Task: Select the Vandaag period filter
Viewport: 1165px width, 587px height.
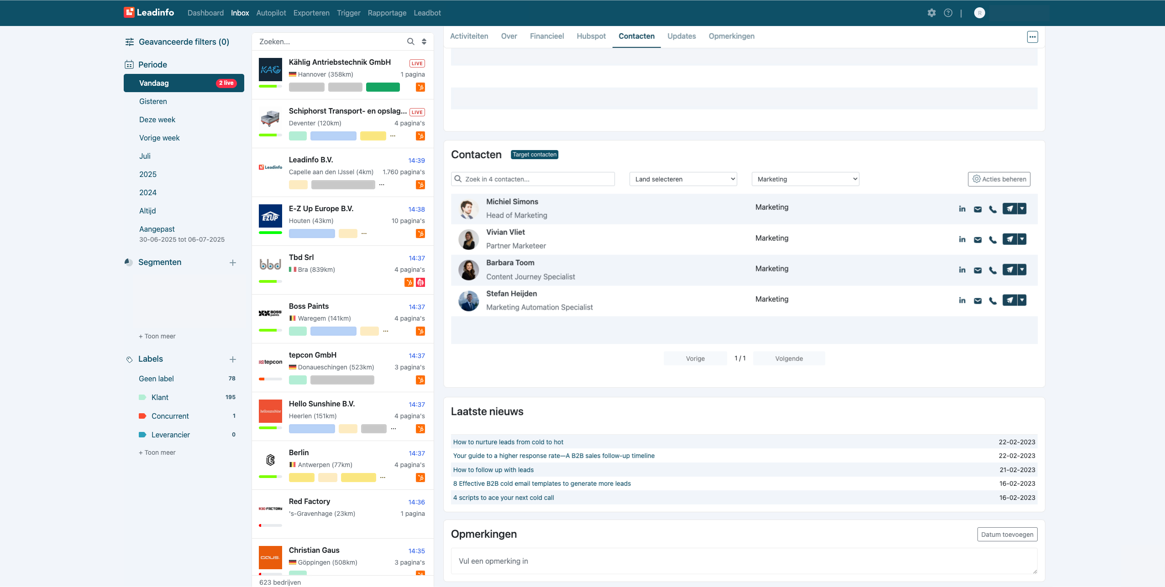Action: (x=184, y=83)
